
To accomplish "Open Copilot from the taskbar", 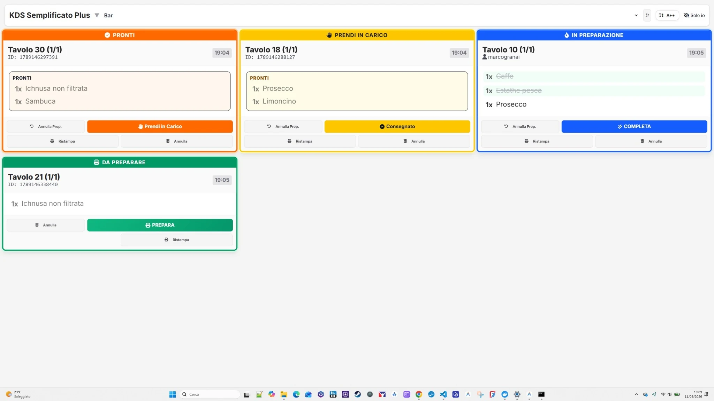I will click(x=272, y=394).
